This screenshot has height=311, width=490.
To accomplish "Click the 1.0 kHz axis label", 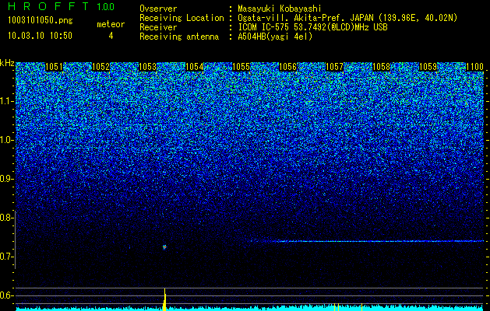I will (x=6, y=140).
